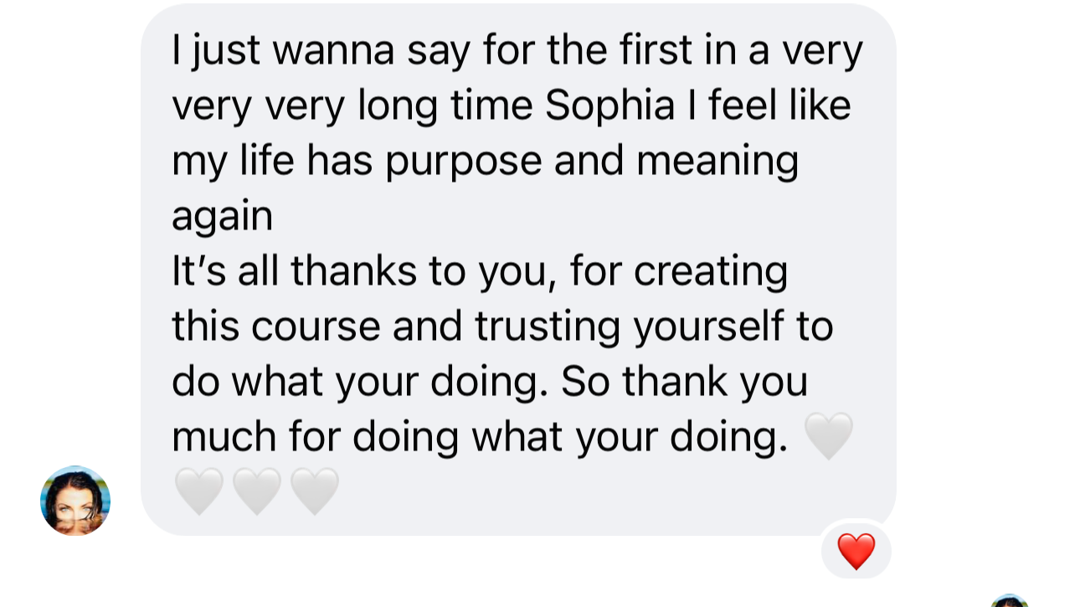
Task: Click 'I just wanna say' opening text
Action: point(283,51)
